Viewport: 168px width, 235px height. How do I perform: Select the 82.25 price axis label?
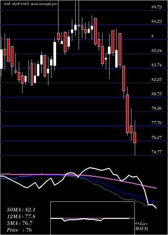click(x=157, y=80)
